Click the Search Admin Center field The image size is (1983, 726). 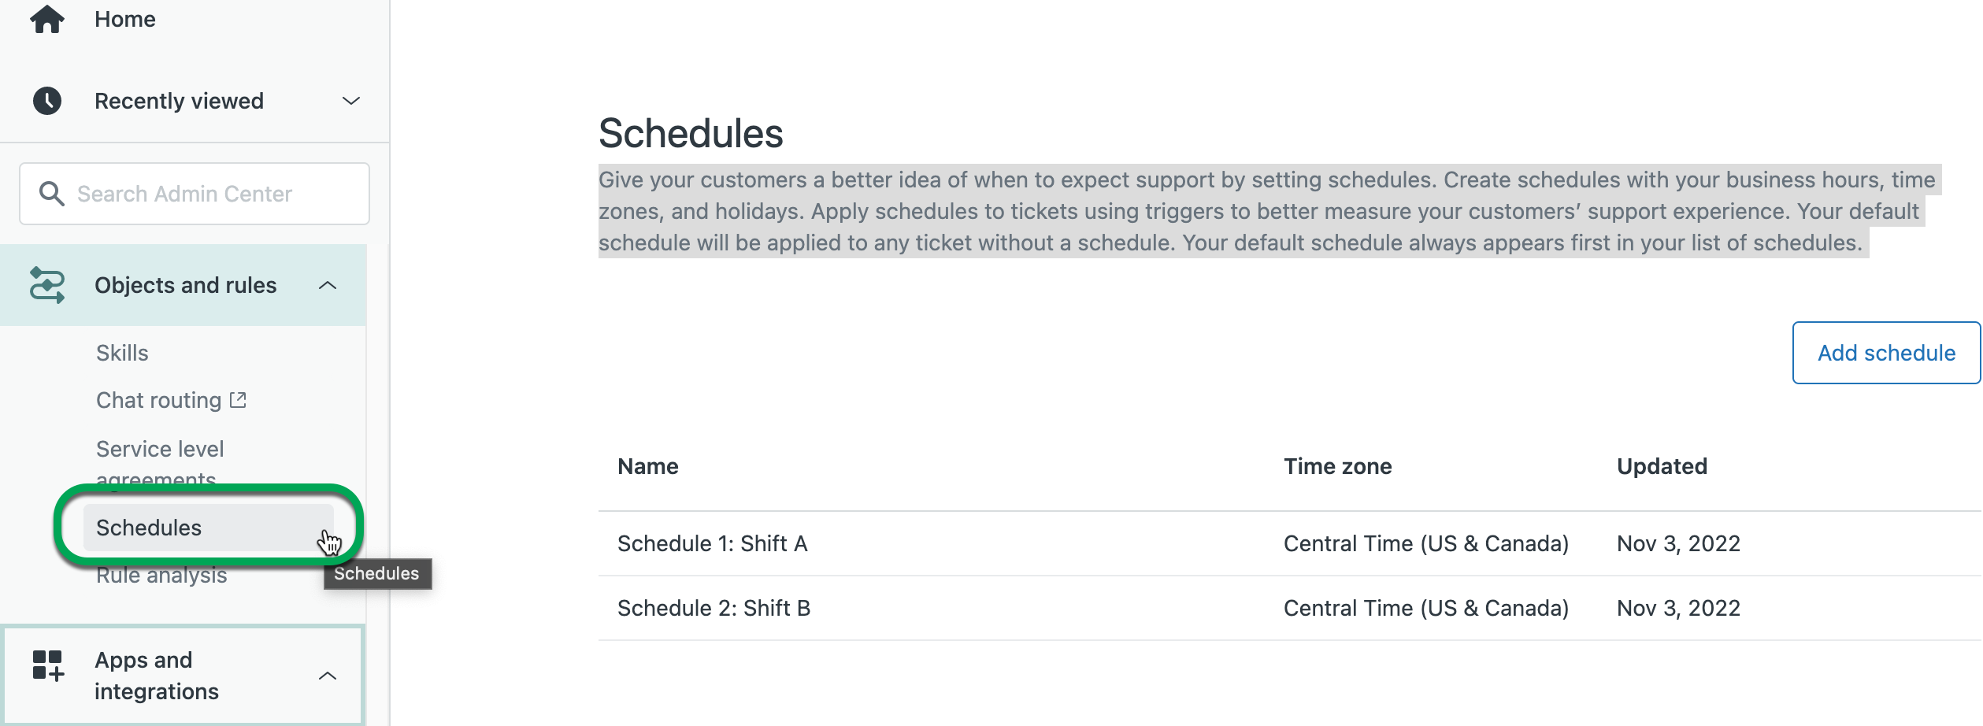pos(205,194)
